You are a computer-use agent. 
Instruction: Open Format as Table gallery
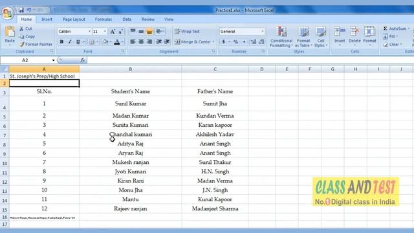click(x=303, y=37)
